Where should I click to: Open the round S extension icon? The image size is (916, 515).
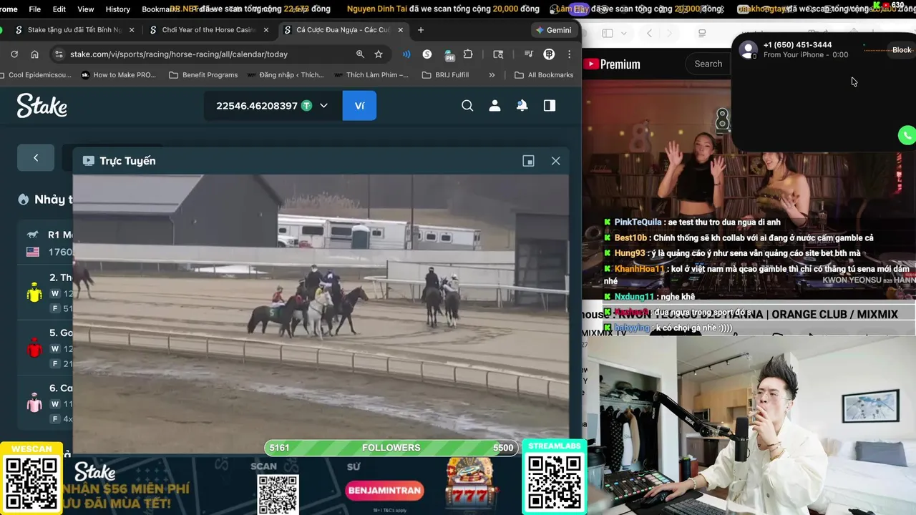coord(427,54)
